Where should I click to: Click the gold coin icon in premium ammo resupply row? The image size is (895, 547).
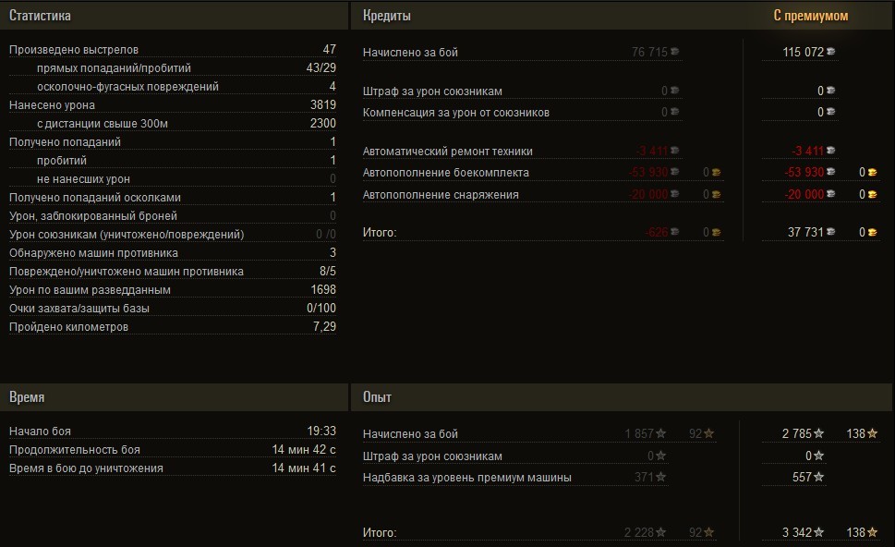[x=873, y=173]
